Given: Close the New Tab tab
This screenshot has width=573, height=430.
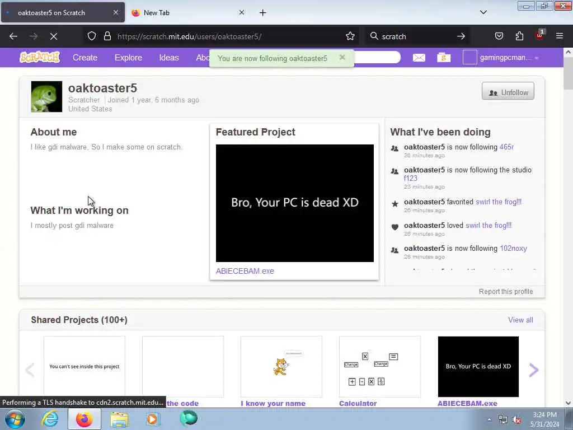Looking at the screenshot, I should [x=242, y=12].
